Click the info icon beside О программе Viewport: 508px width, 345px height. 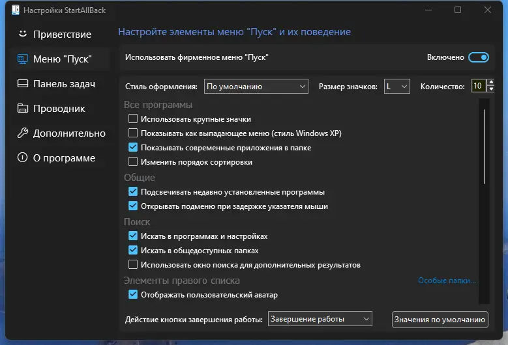(22, 158)
